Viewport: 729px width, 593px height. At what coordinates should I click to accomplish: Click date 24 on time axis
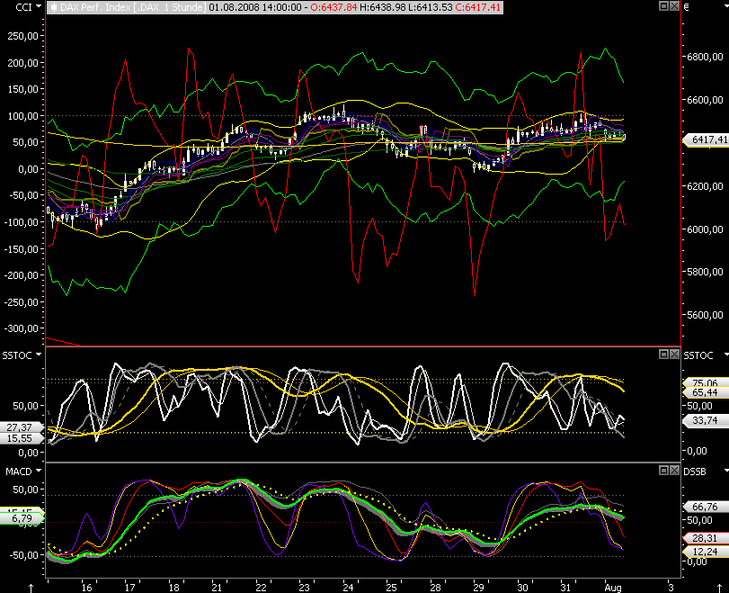(348, 588)
